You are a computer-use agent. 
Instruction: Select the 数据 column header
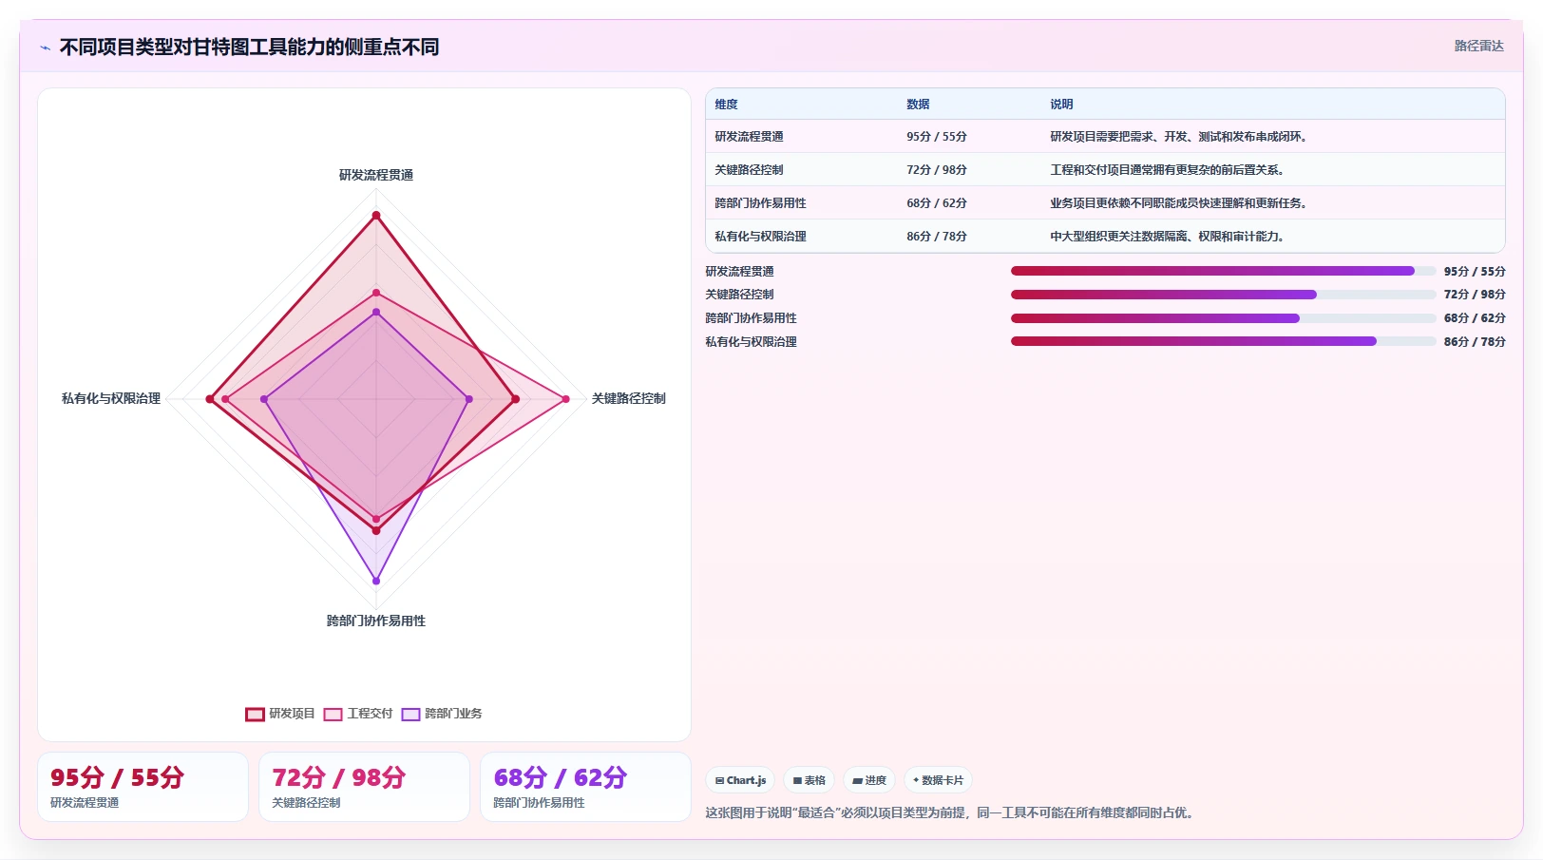pos(918,105)
